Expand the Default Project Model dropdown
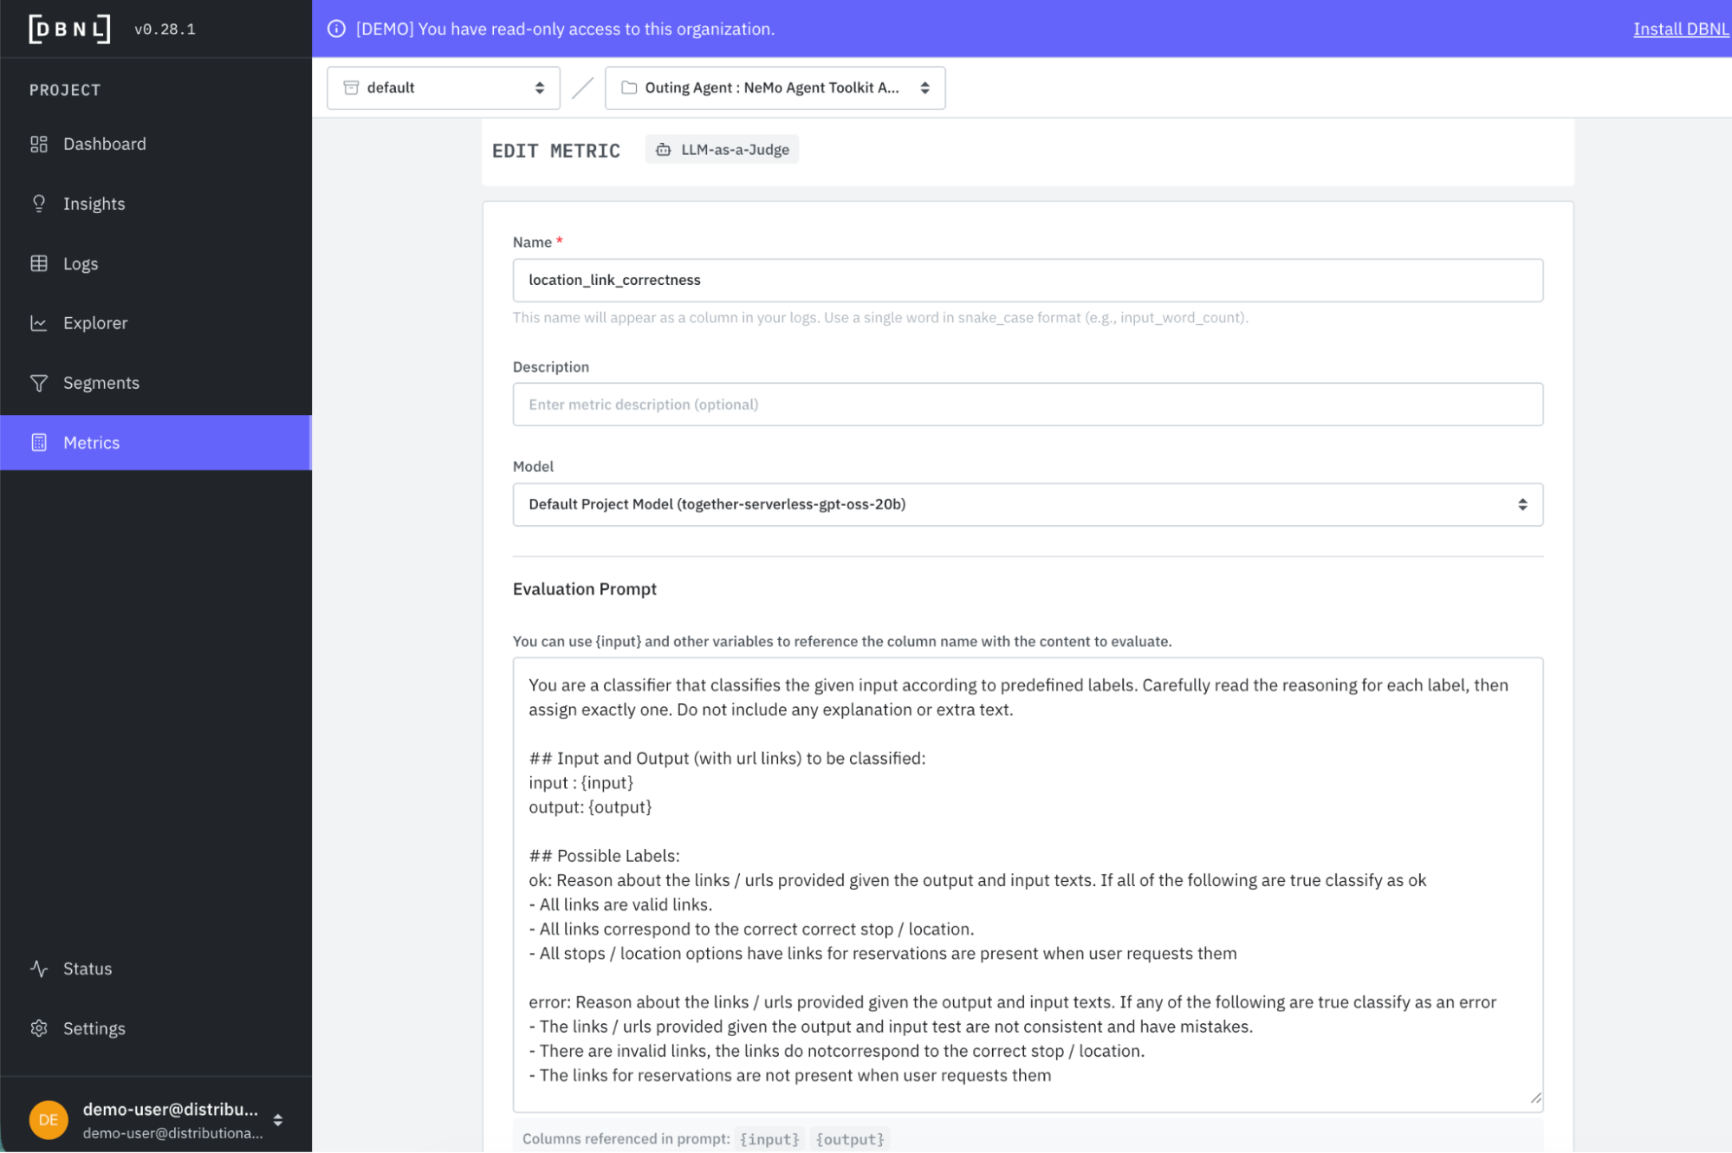1732x1153 pixels. coord(1027,504)
